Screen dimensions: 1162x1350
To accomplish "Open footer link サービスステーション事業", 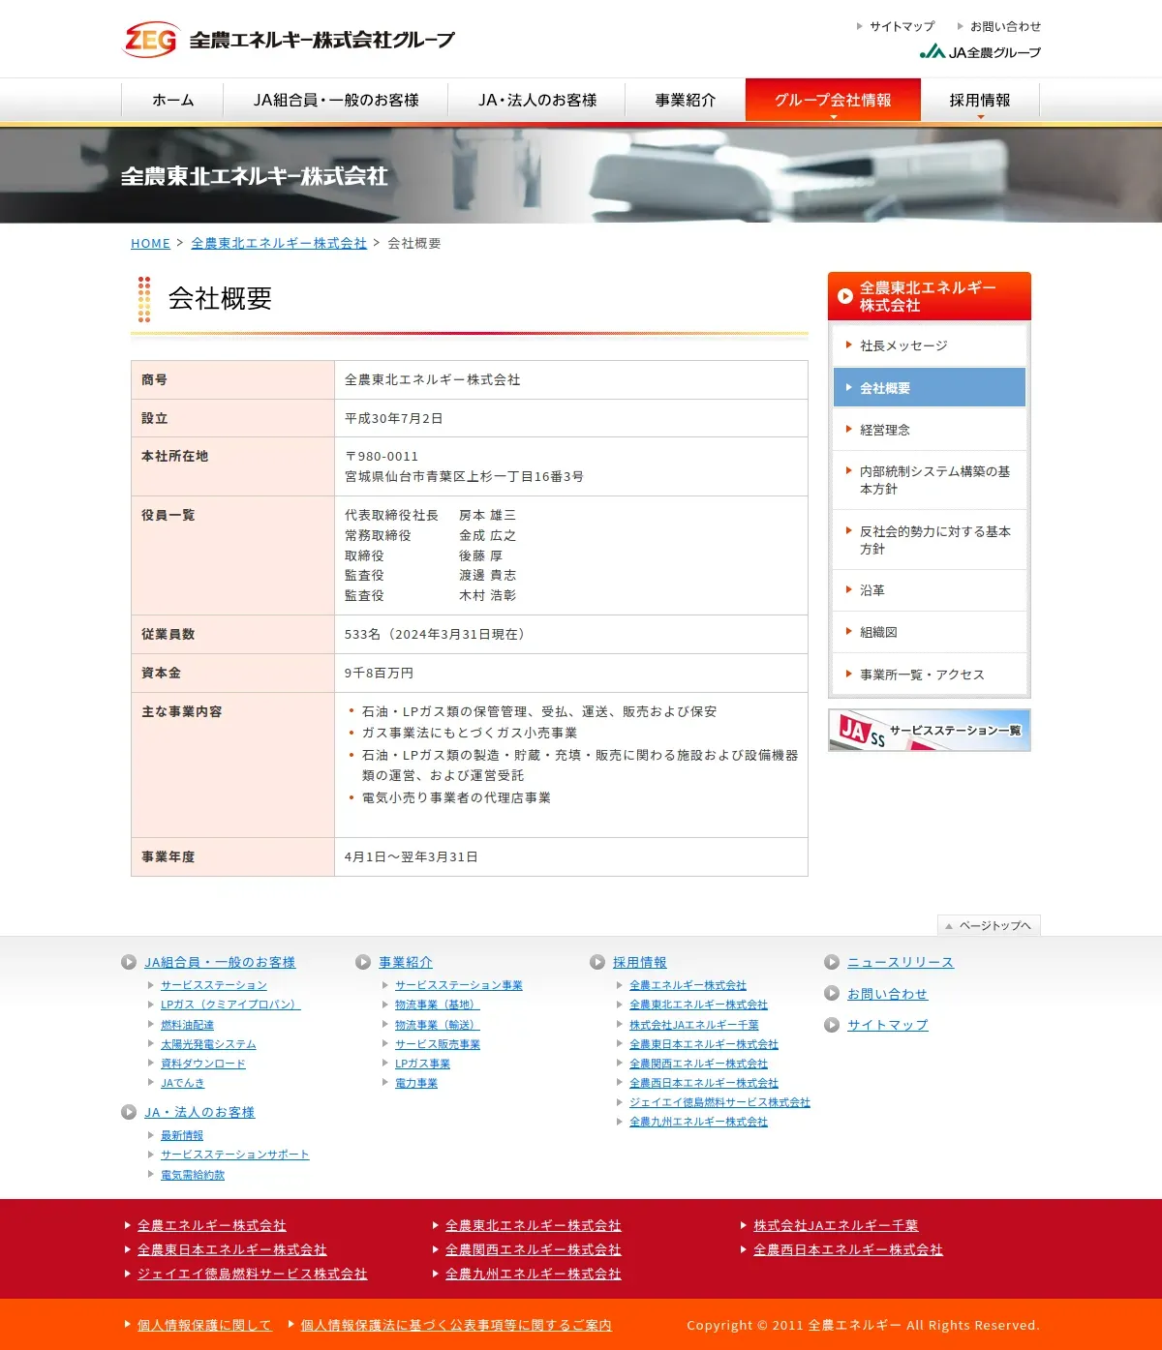I will [459, 985].
